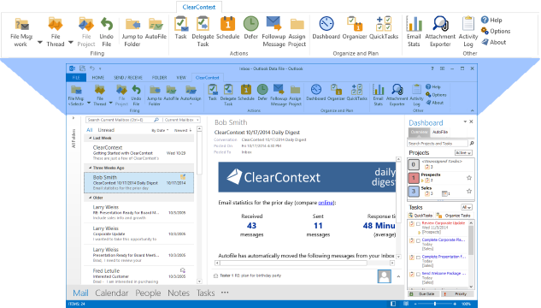
Task: Star the Sales project
Action: [x=469, y=191]
